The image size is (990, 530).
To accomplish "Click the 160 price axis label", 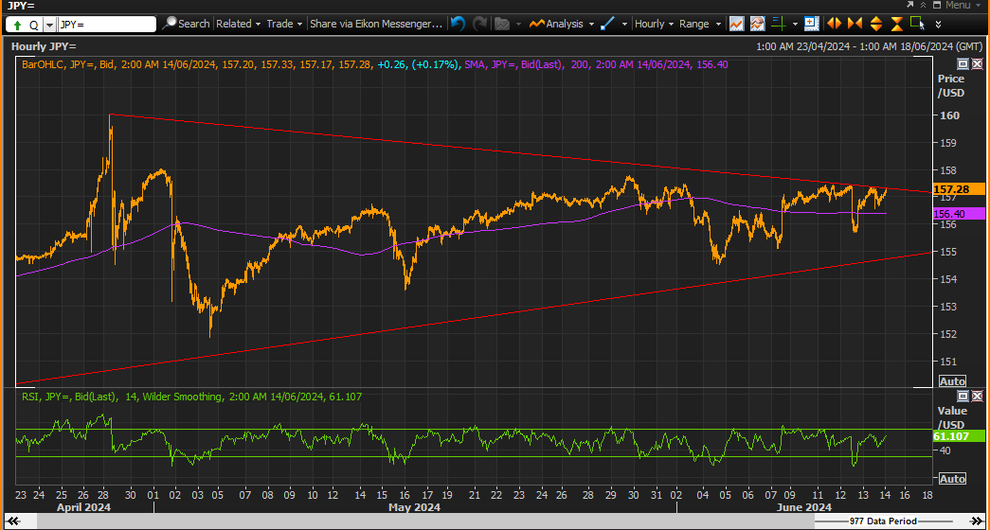I will 950,115.
